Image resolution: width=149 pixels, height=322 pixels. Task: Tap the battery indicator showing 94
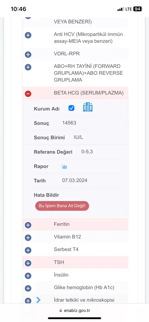click(x=138, y=9)
